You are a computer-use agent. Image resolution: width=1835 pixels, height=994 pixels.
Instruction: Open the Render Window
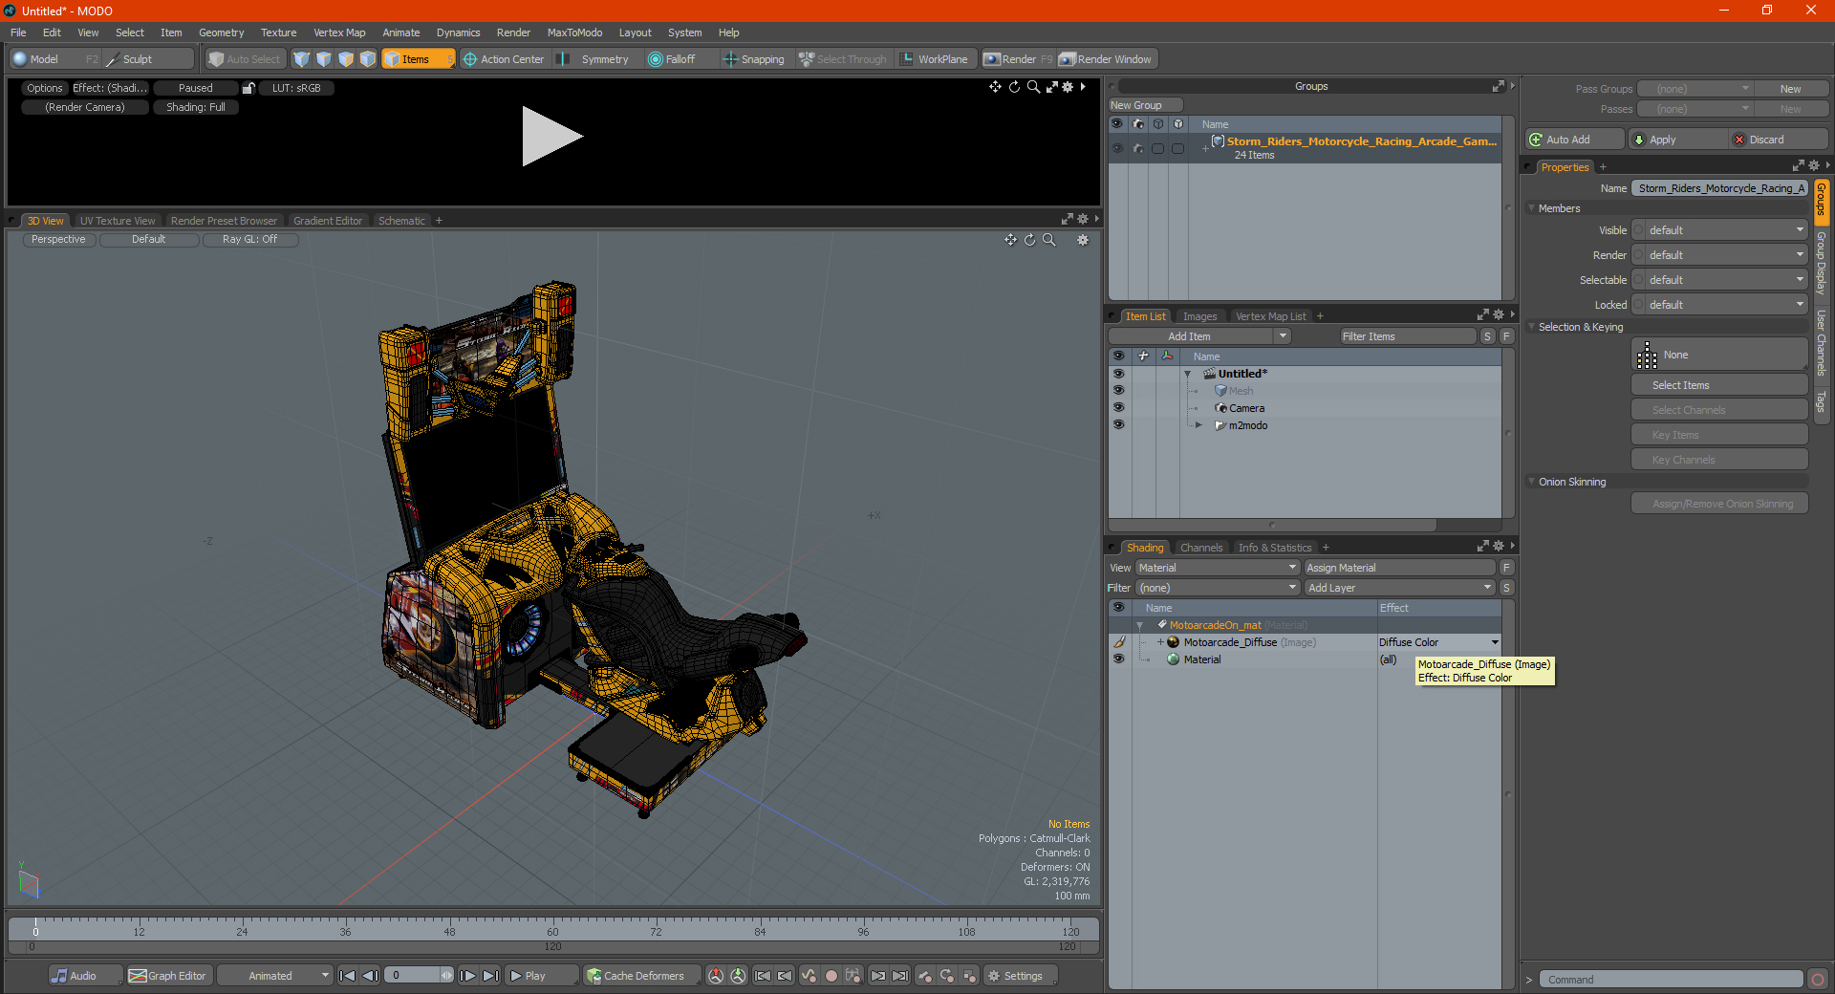1107,59
